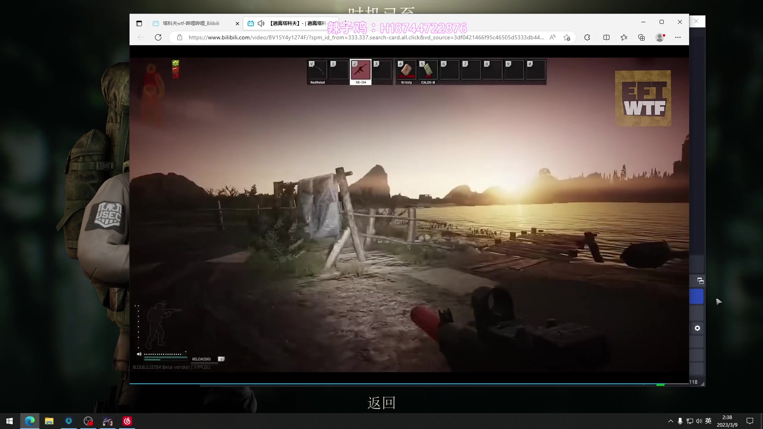Image resolution: width=763 pixels, height=429 pixels.
Task: Open network settings from system tray
Action: (x=689, y=421)
